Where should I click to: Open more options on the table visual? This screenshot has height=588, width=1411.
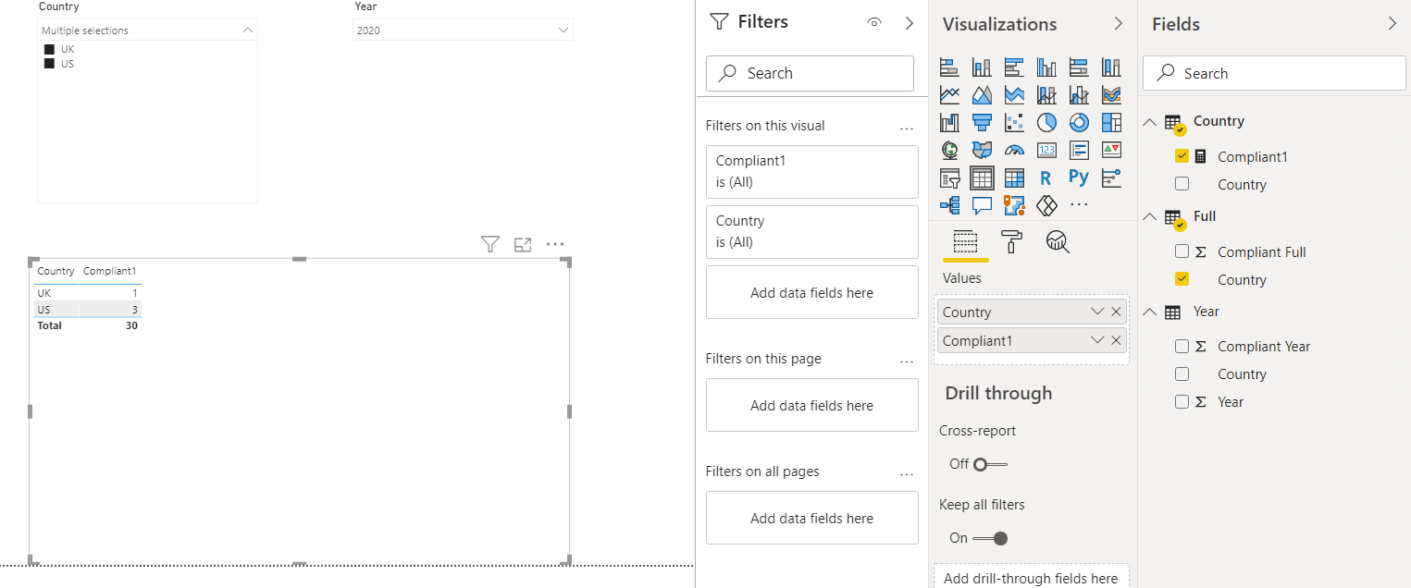(x=555, y=244)
